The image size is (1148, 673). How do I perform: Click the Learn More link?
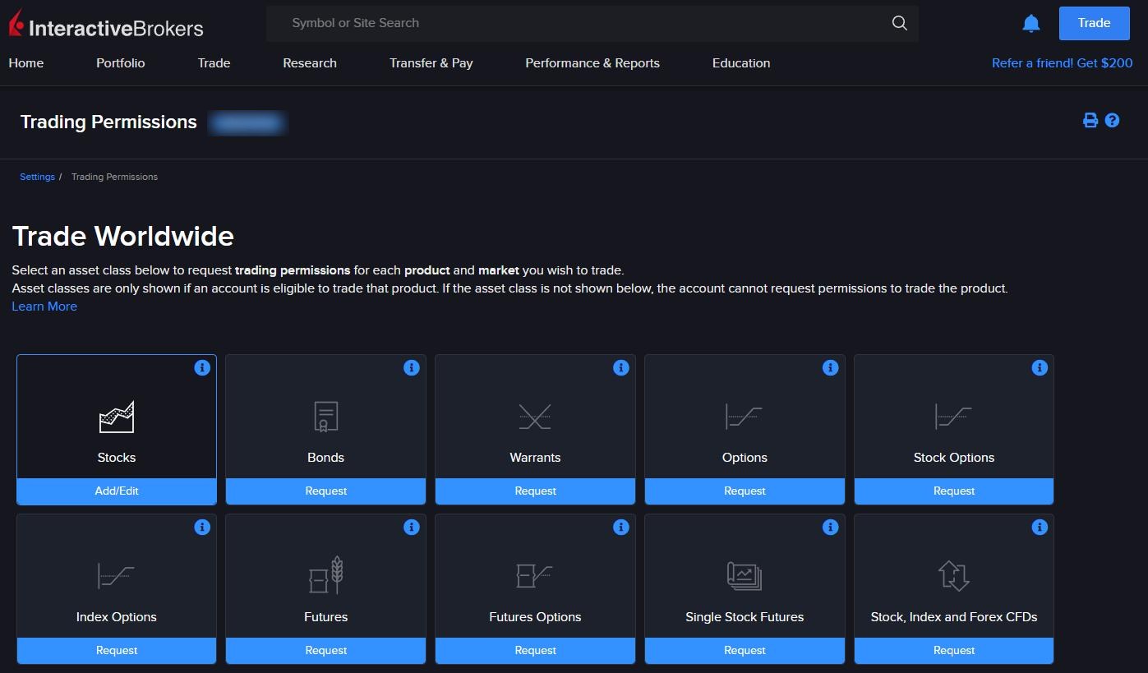click(x=44, y=307)
